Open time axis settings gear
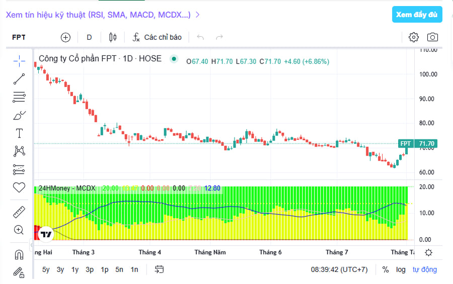 (x=428, y=252)
